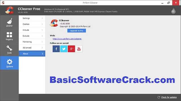Click the chevron next to Cookies
The width and height of the screenshot is (181, 101).
pos(42,24)
